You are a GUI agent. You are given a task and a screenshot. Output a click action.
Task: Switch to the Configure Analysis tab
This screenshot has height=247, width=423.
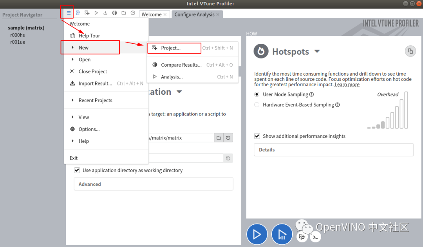[194, 14]
